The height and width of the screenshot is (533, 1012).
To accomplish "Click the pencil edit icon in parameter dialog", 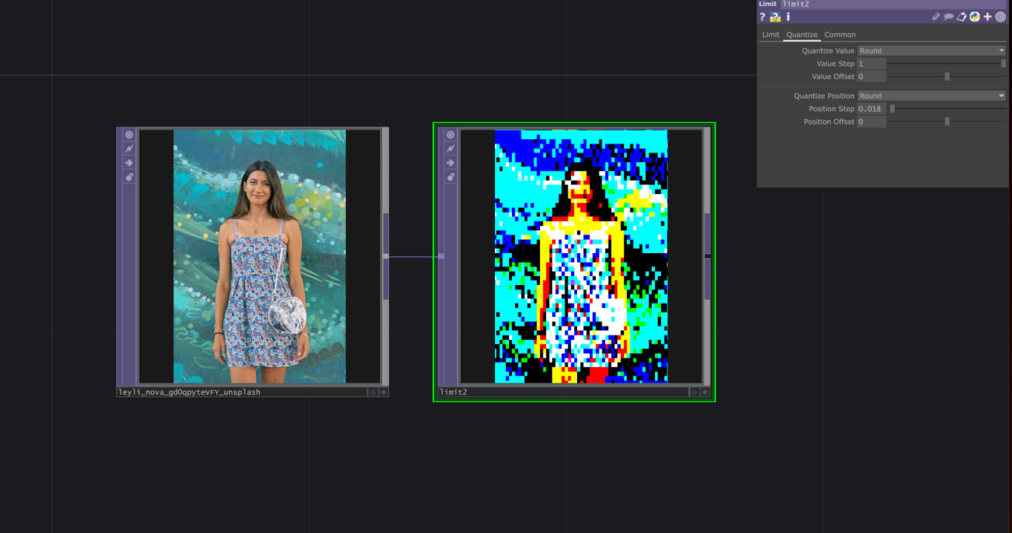I will click(936, 16).
